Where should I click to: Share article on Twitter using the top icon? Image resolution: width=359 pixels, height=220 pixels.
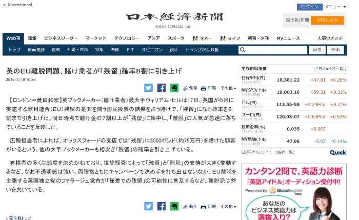tap(149, 88)
